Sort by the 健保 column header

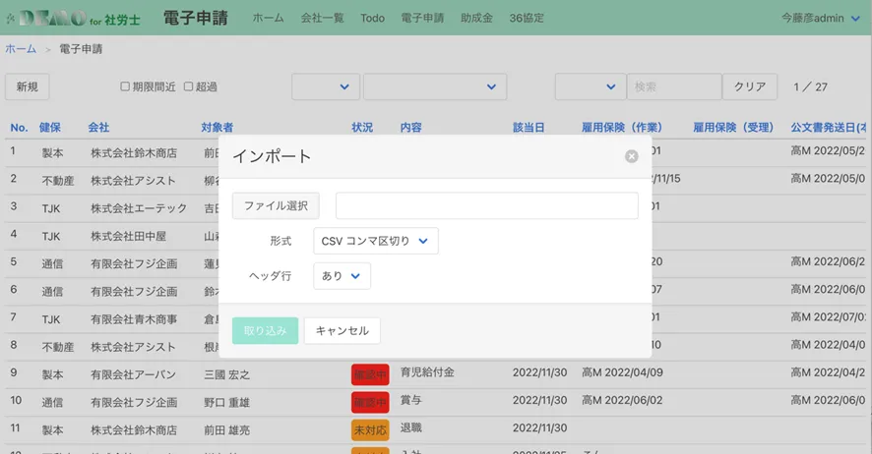click(x=50, y=128)
